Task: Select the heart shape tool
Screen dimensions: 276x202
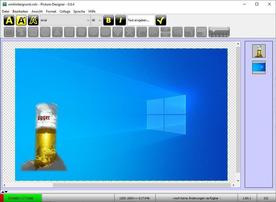Action: coord(118,32)
